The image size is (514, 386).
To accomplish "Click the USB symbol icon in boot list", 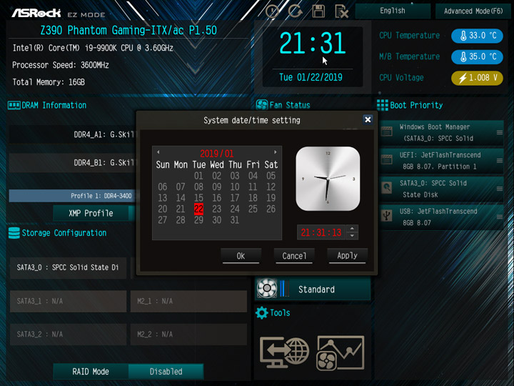I will (x=387, y=215).
